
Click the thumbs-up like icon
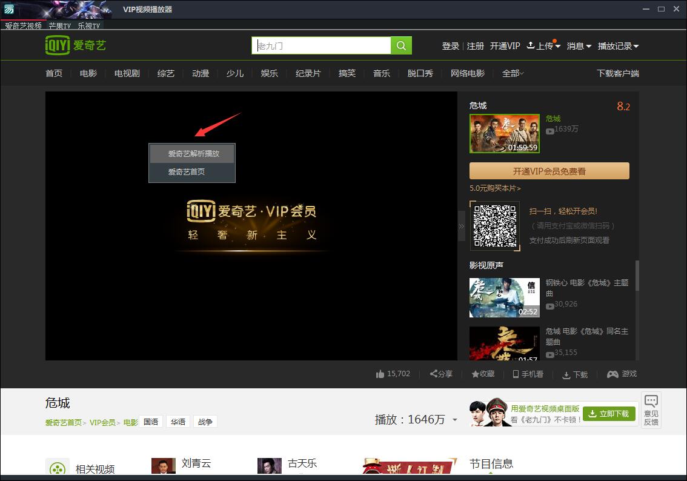[x=380, y=374]
